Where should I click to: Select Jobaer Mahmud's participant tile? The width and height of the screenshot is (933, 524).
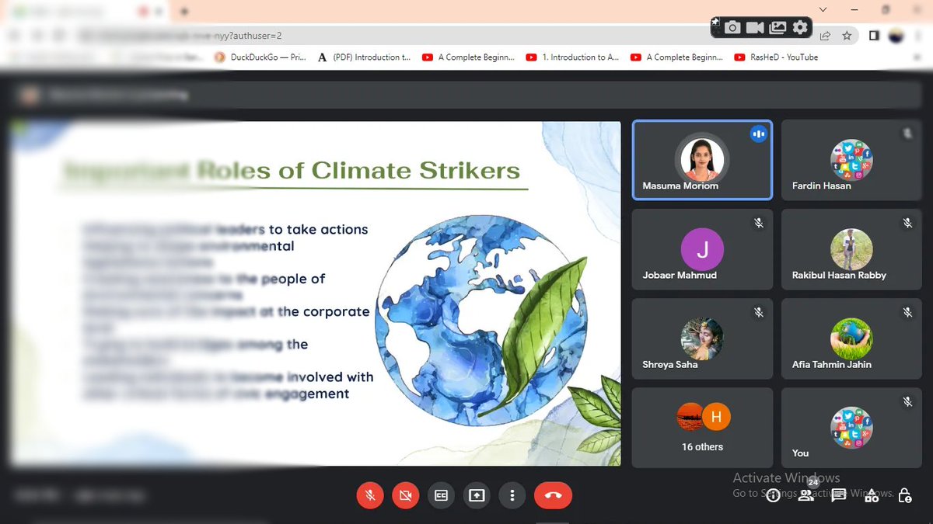(x=702, y=249)
